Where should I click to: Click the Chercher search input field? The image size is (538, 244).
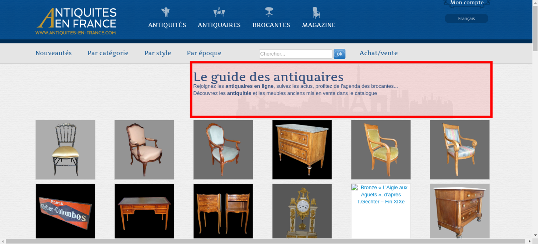[295, 54]
